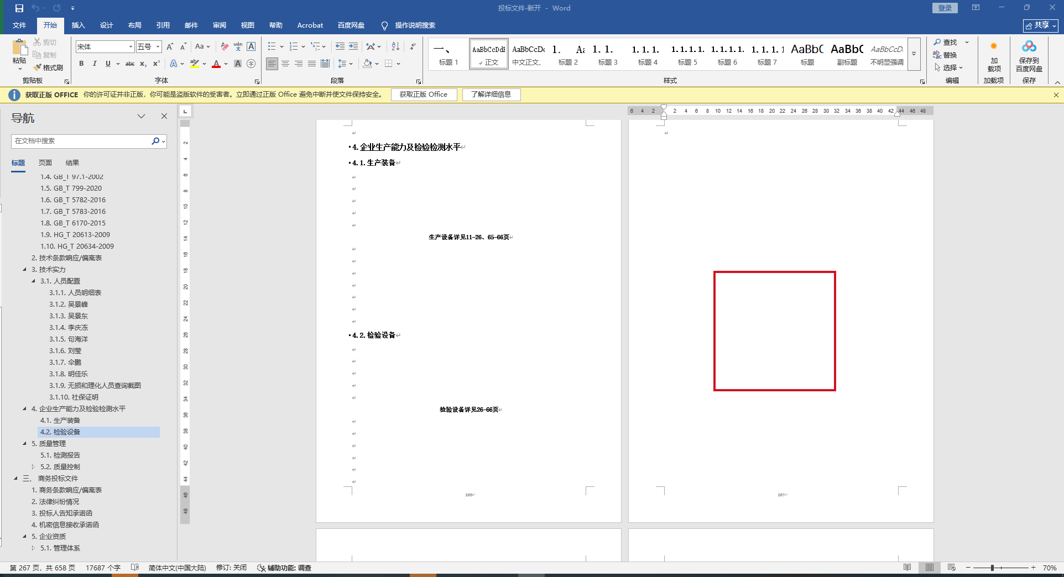Apply superscript formatting
This screenshot has width=1064, height=577.
coord(157,64)
